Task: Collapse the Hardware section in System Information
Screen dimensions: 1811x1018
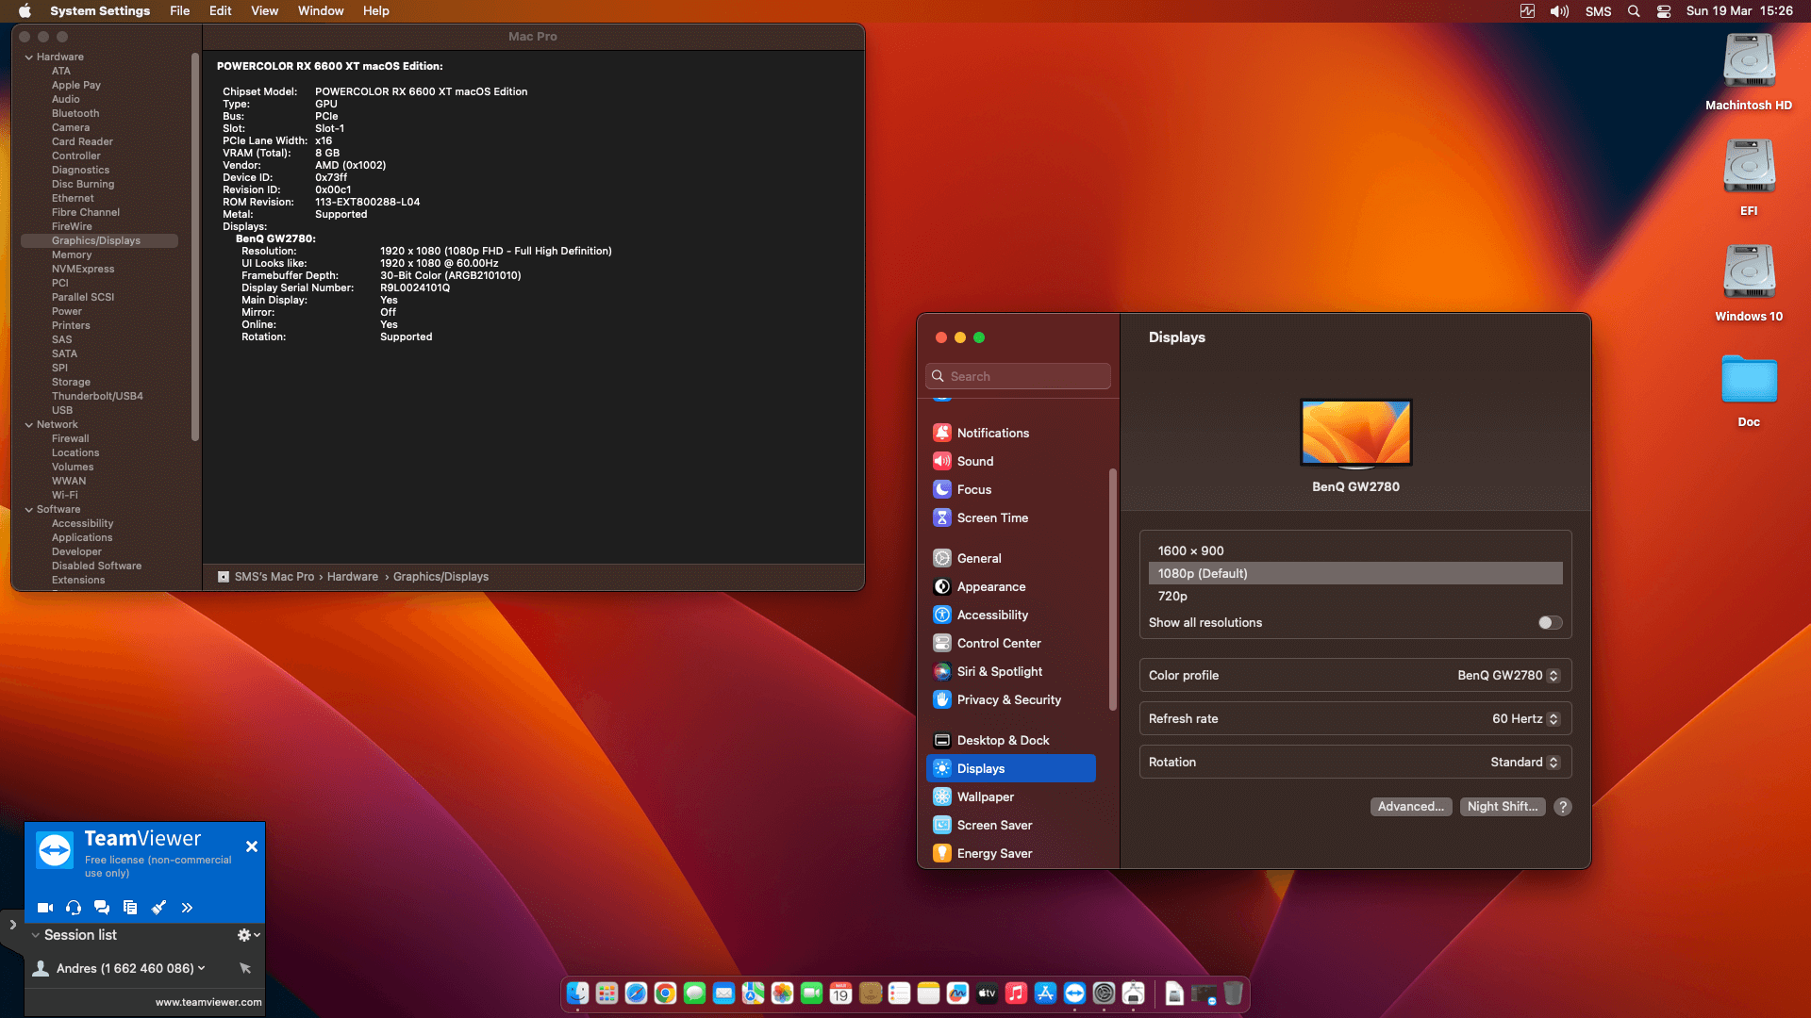Action: click(28, 57)
